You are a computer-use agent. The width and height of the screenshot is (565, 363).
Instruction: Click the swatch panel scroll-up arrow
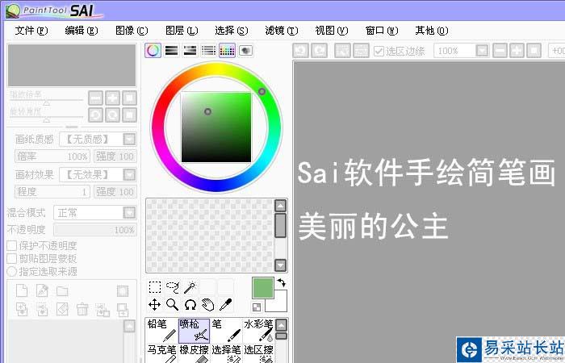[280, 206]
